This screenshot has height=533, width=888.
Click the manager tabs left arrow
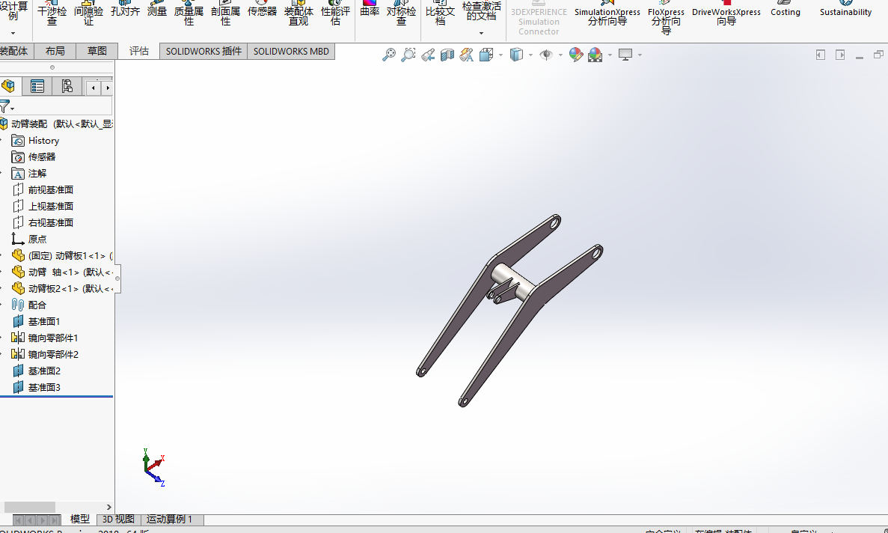(x=94, y=88)
